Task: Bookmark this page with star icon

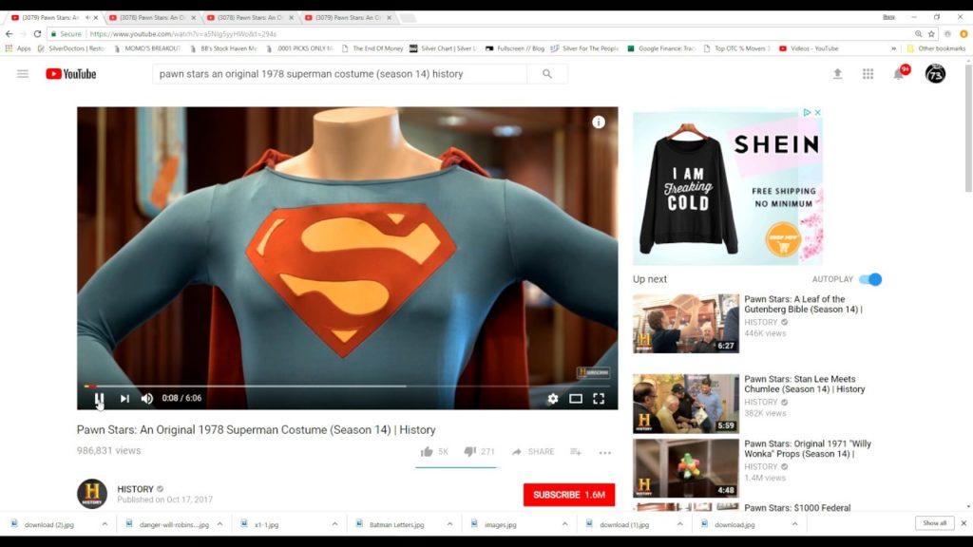Action: pos(931,34)
